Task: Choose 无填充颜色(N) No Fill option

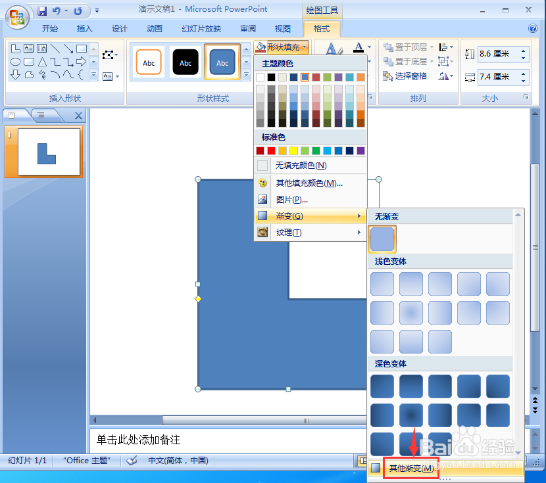Action: pos(310,166)
